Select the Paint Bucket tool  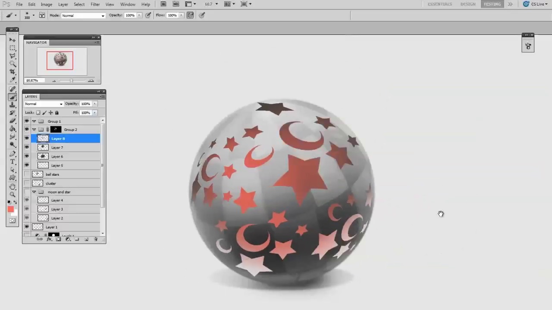coord(13,129)
